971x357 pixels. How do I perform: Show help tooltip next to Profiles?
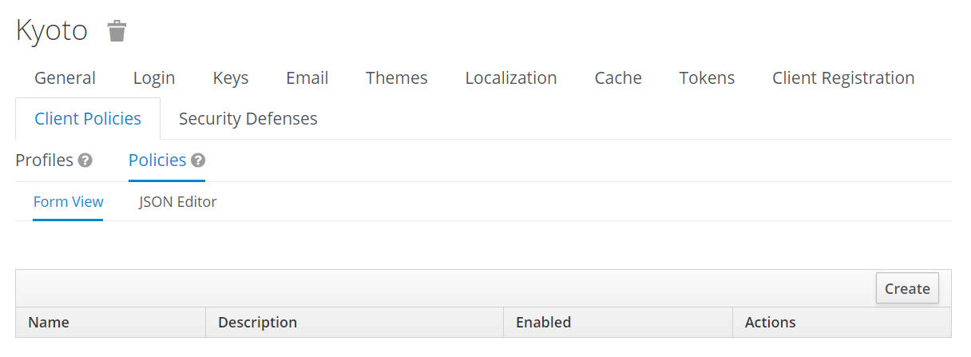pos(85,161)
